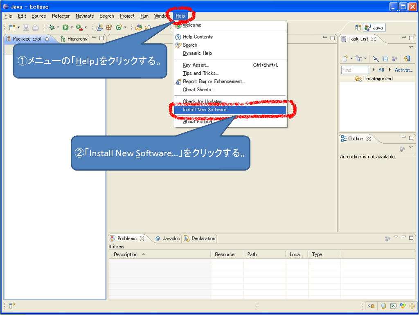The width and height of the screenshot is (419, 315).
Task: Click the Uncategorized folder icon
Action: 358,79
